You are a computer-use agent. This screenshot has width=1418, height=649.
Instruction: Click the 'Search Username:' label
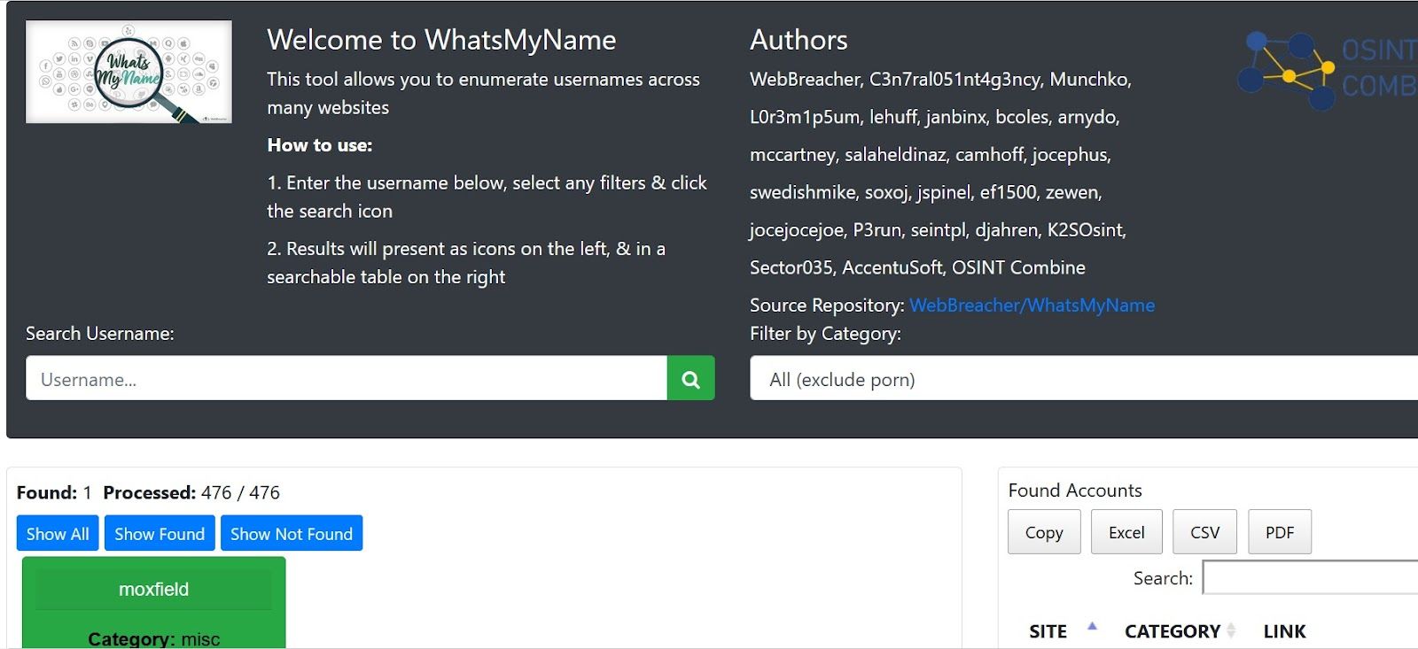coord(100,334)
